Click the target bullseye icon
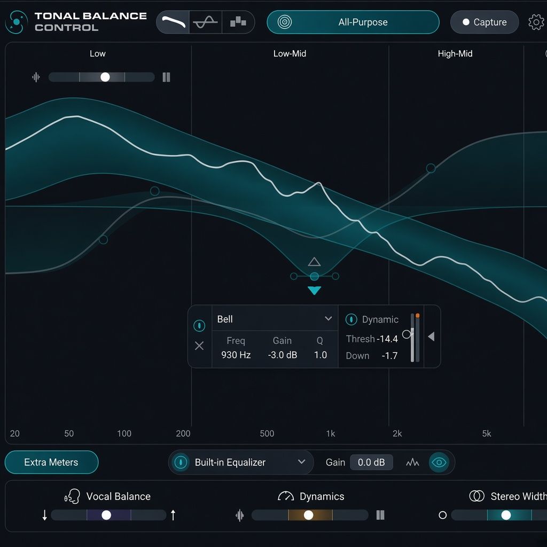547x547 pixels. click(285, 22)
